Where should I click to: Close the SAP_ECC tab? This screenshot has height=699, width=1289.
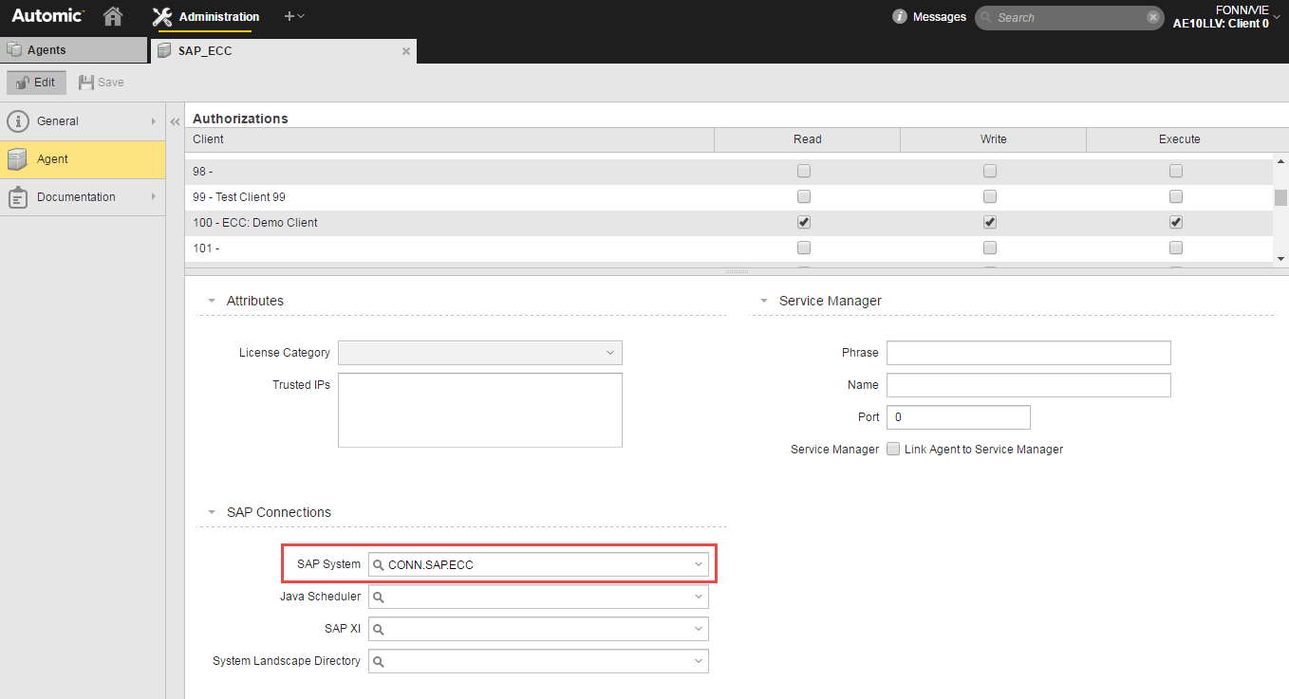point(406,51)
